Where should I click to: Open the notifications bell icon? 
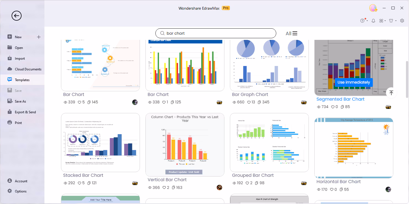pos(373,21)
